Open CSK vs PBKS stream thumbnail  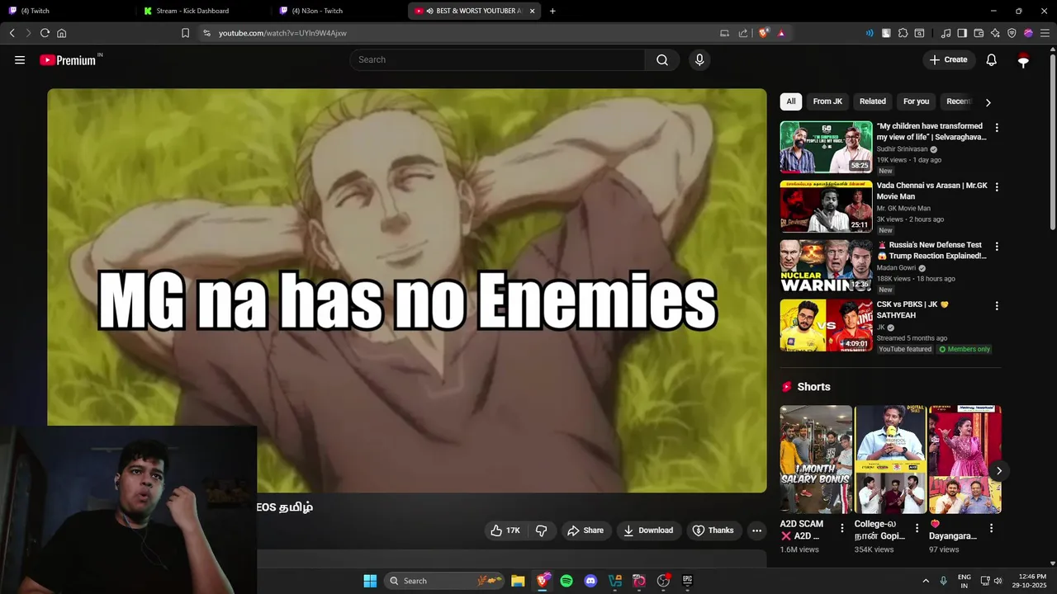click(x=826, y=325)
